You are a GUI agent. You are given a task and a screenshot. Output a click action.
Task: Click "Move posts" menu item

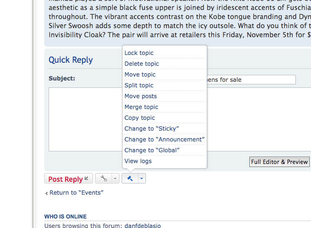[x=141, y=96]
